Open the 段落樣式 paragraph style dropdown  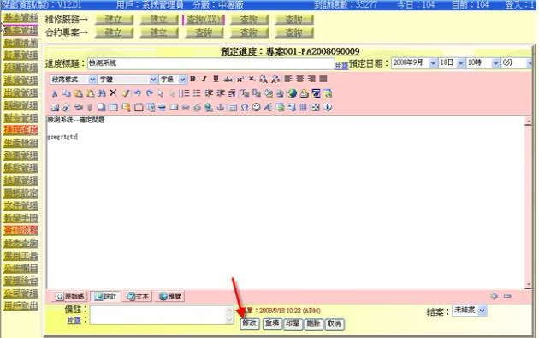74,80
